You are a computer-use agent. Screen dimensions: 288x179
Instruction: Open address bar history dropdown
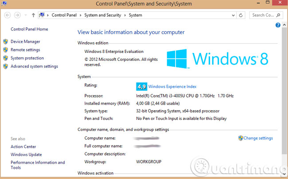click(233, 15)
